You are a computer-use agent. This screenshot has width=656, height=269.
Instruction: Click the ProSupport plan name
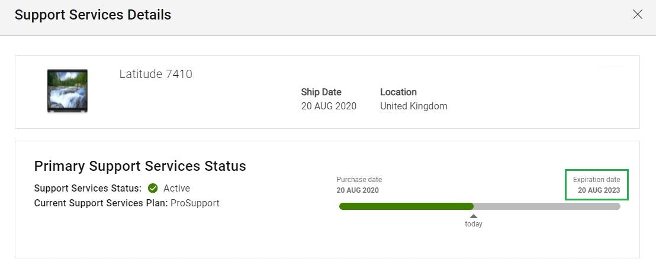pos(195,203)
